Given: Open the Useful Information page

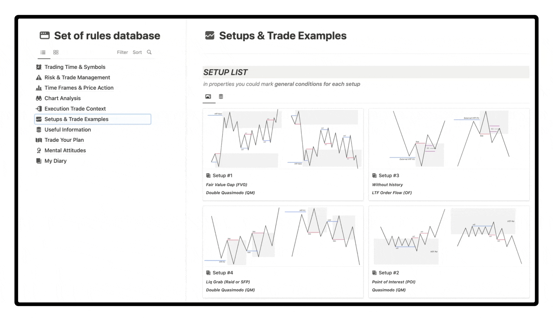Looking at the screenshot, I should (x=68, y=130).
